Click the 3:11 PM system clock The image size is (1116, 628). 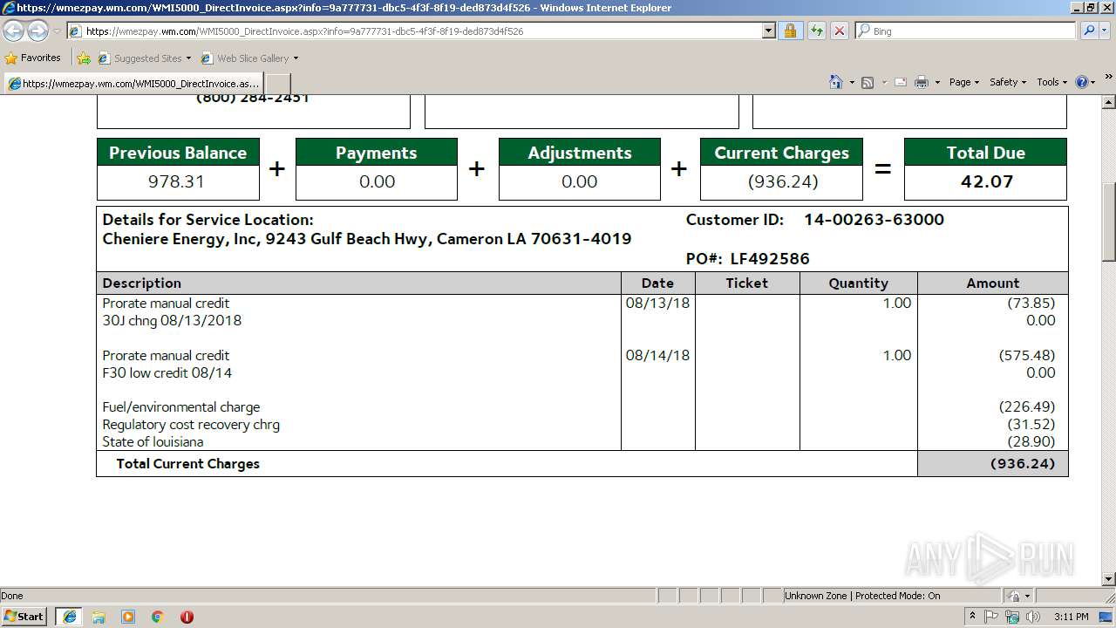point(1071,617)
